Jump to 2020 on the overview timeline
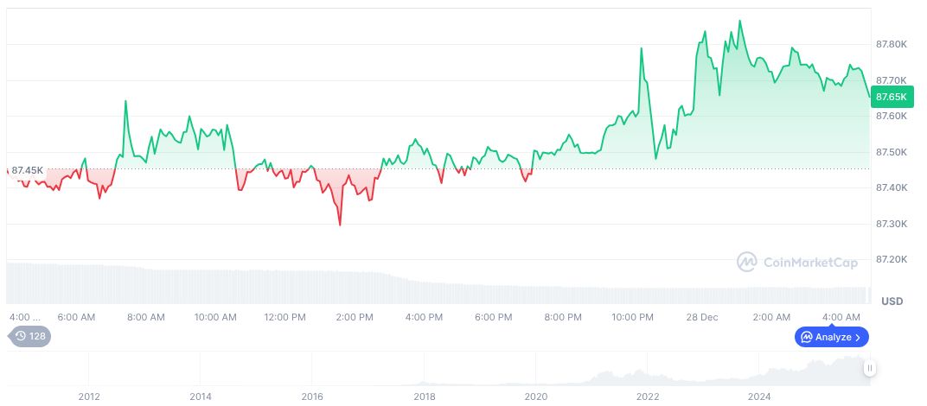This screenshot has height=406, width=927. click(536, 396)
